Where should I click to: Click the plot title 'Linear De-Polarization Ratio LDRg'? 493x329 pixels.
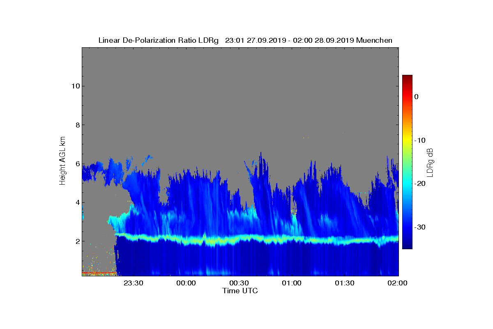tap(159, 40)
